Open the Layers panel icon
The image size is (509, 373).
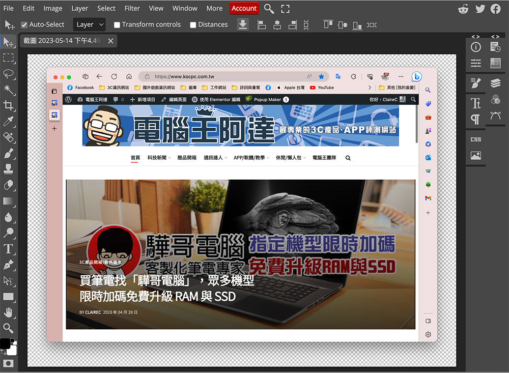[495, 83]
